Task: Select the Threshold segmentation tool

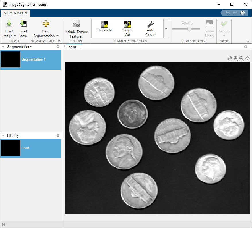Action: coord(104,24)
